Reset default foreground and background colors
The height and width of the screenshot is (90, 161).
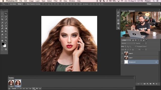[2, 47]
